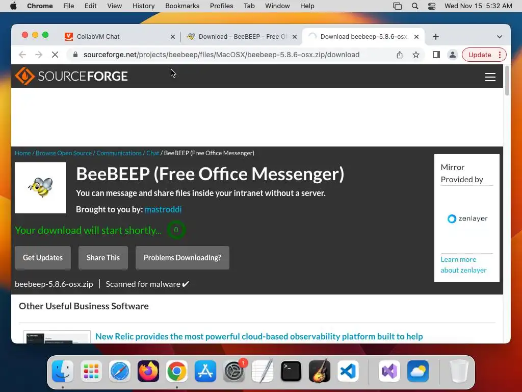Open Chrome's three-dot menu
The height and width of the screenshot is (392, 522).
click(x=500, y=55)
